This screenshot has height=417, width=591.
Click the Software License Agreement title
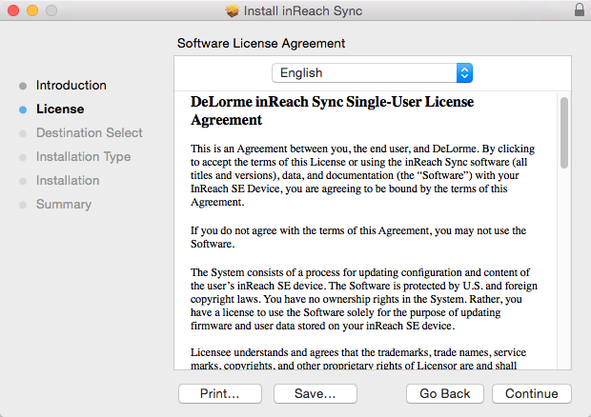click(261, 43)
